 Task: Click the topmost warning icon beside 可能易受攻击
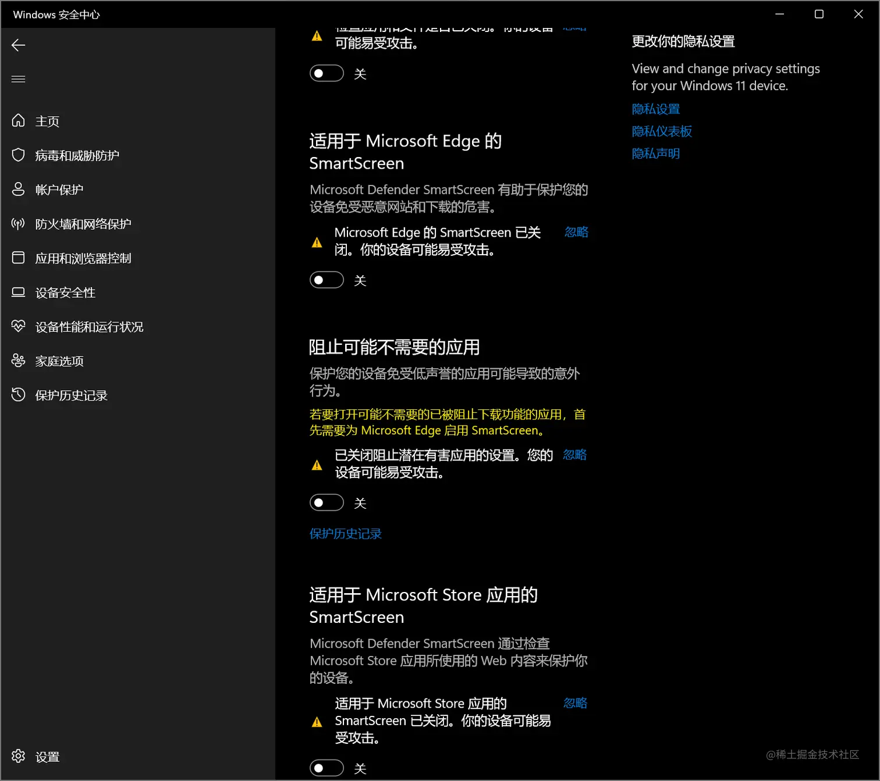coord(317,36)
